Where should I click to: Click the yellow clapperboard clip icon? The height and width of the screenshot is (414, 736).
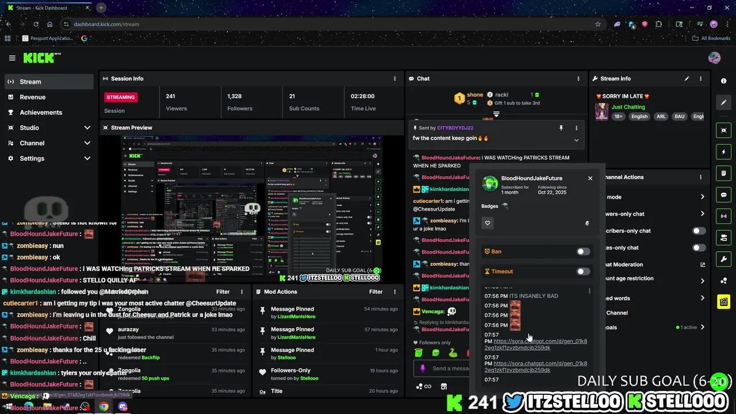723,301
